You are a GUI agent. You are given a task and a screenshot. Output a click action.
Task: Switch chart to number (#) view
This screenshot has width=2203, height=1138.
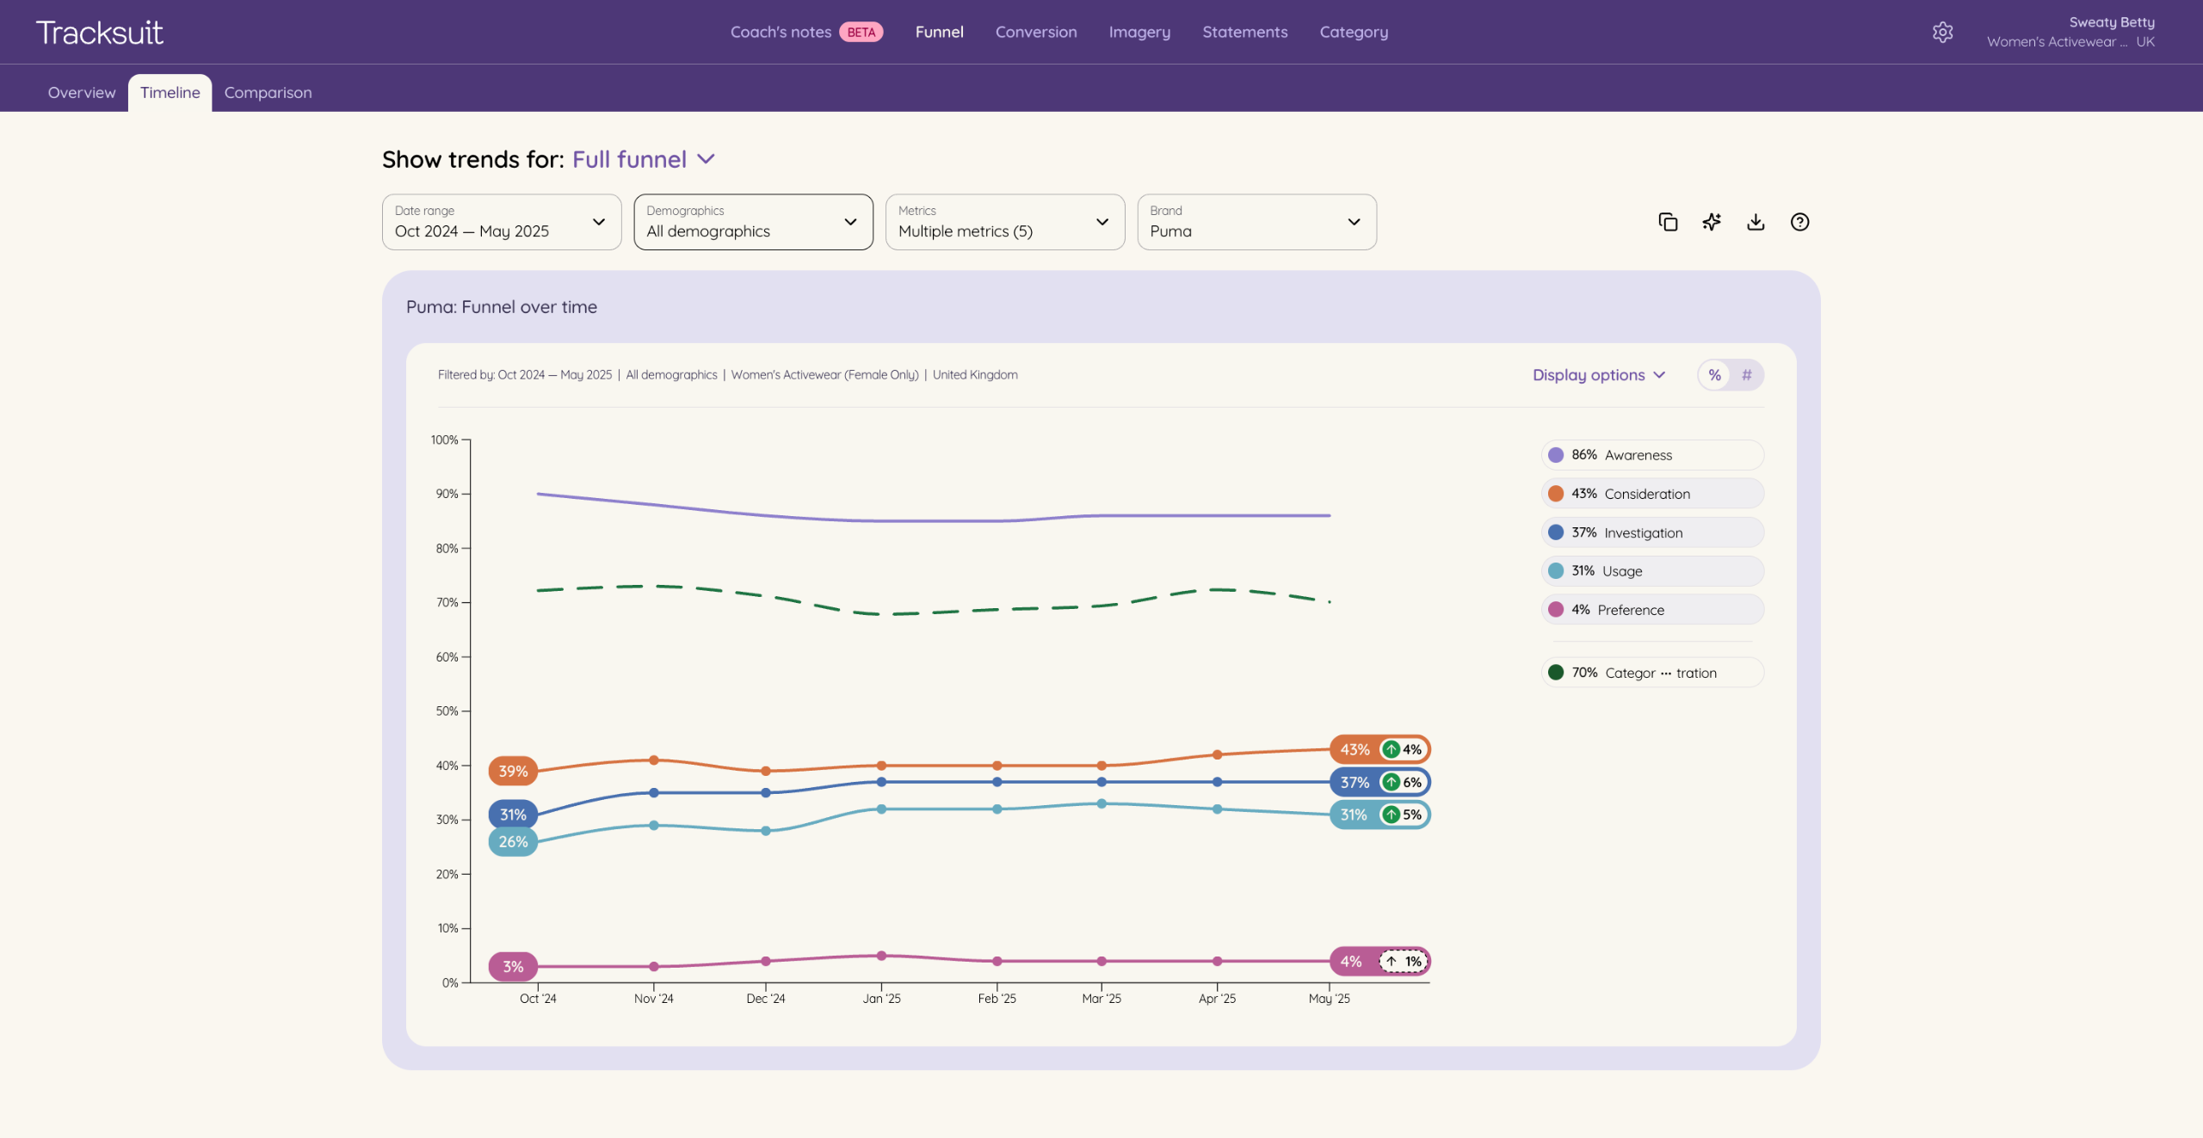(x=1746, y=375)
